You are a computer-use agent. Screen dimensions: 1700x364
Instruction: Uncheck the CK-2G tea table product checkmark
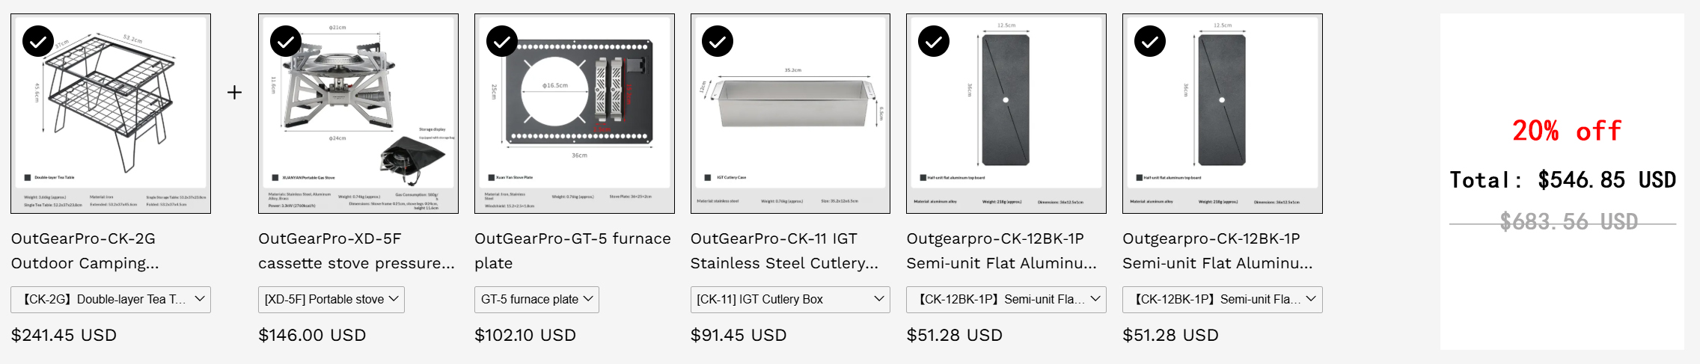tap(38, 42)
